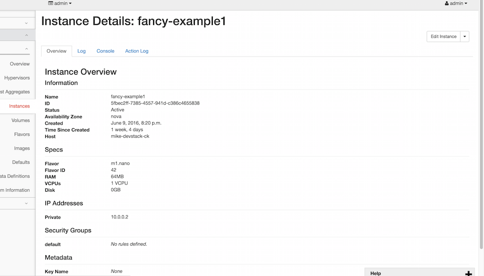Open the caret dropdown beside Edit Instance
Screen dimensions: 484x276
click(x=465, y=36)
